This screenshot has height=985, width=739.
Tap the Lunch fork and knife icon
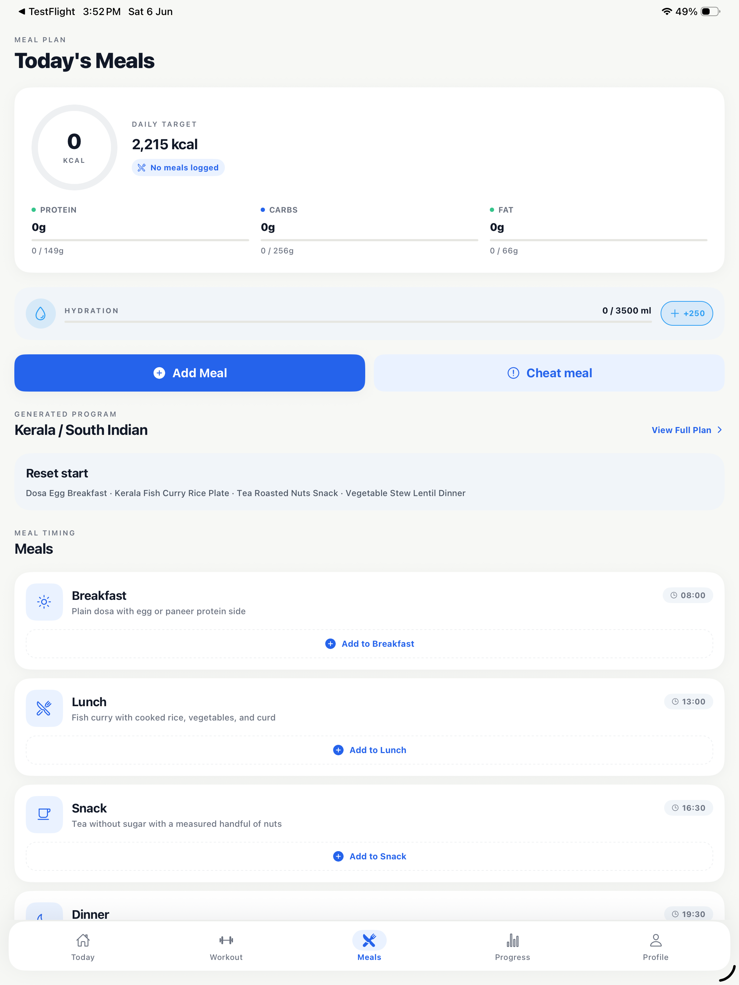[44, 708]
